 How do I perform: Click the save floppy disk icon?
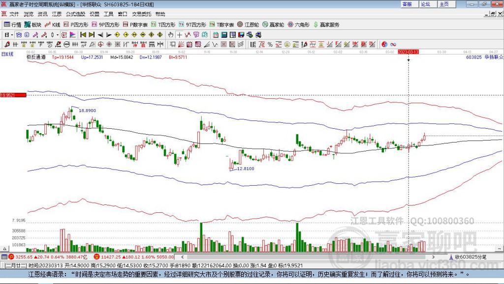[x=242, y=35]
